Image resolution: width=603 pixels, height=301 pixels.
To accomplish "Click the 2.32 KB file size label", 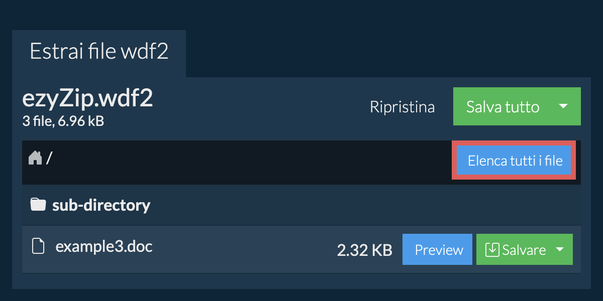I will [364, 250].
